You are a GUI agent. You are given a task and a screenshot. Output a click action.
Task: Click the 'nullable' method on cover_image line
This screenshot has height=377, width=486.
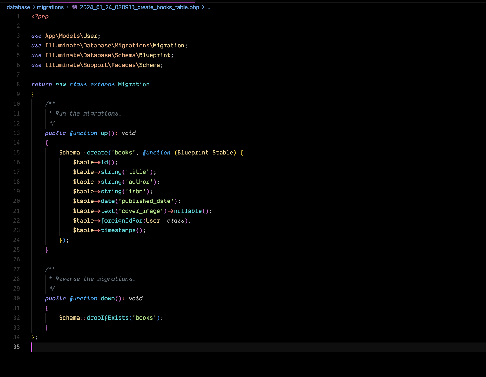[x=188, y=211]
